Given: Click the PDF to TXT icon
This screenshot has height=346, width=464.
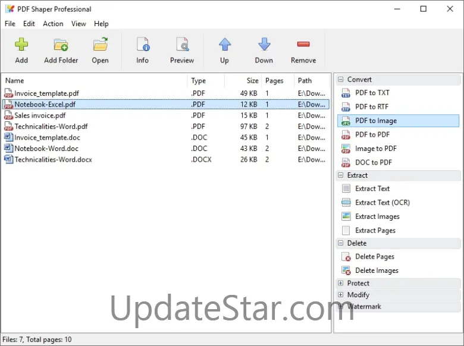Looking at the screenshot, I should point(346,93).
